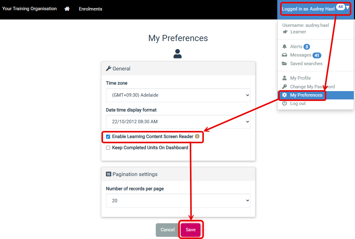Open Enrolments in the navigation bar
355x239 pixels.
pos(90,9)
